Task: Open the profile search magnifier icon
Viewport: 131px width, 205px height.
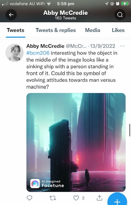Action: (120, 15)
